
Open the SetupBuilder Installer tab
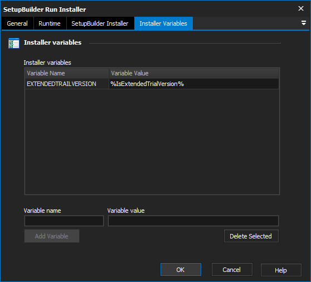(100, 23)
